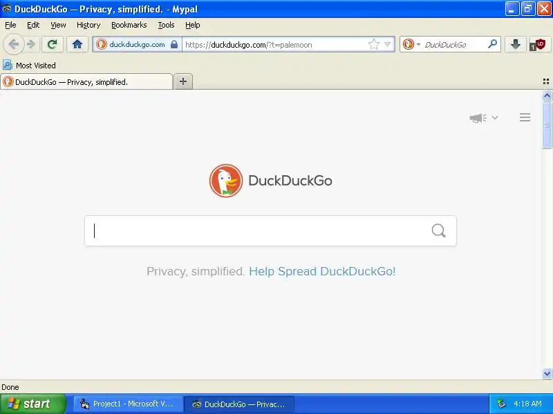Open the DuckDuckGo hamburger menu
This screenshot has height=414, width=553.
[x=525, y=117]
